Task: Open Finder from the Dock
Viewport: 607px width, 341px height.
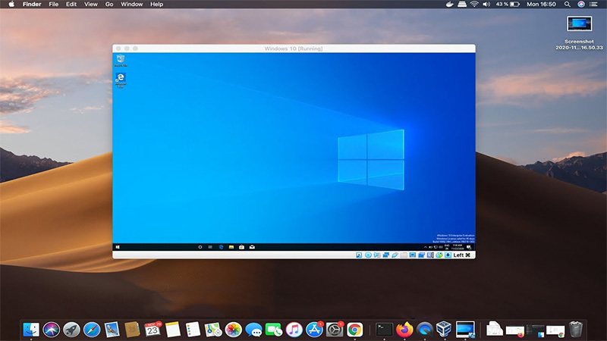Action: [31, 330]
